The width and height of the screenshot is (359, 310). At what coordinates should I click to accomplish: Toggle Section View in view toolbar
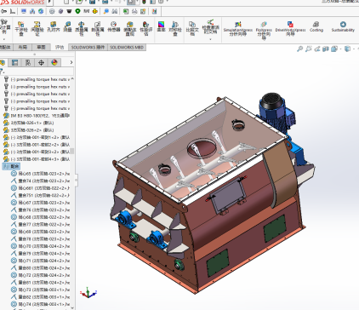[326, 49]
